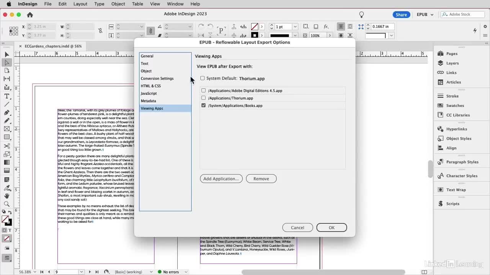Select the Zoom tool

[x=7, y=204]
